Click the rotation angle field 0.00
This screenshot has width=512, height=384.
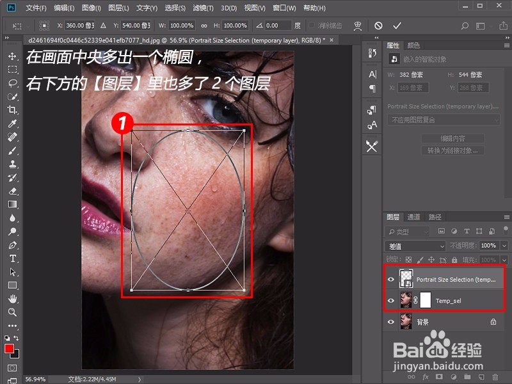[x=278, y=26]
